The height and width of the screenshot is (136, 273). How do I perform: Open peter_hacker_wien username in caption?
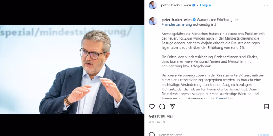(177, 20)
